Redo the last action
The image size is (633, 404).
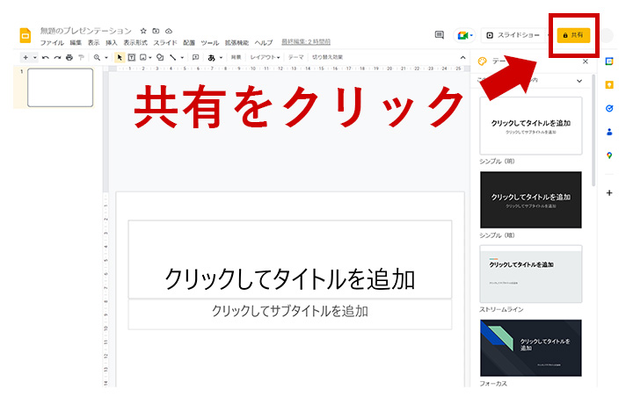tap(57, 58)
